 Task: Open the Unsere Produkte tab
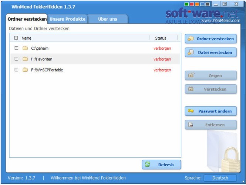[x=67, y=19]
